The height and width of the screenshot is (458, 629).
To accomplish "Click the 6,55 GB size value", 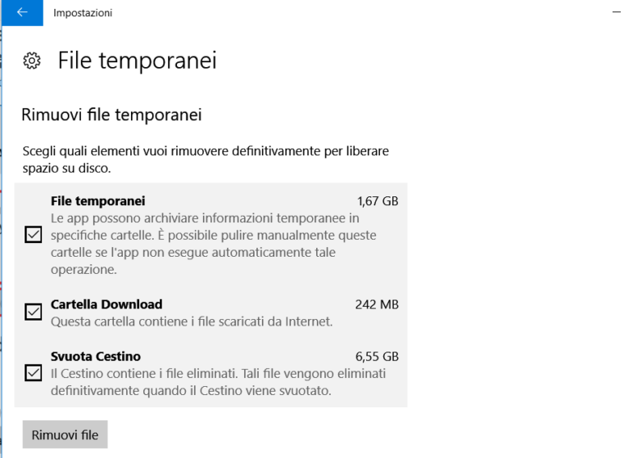I will point(377,357).
